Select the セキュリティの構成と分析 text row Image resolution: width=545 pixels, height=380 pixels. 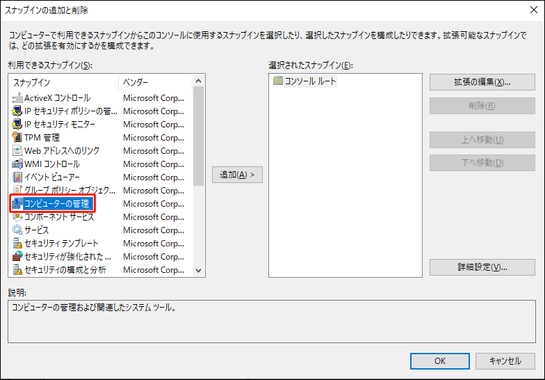point(65,270)
